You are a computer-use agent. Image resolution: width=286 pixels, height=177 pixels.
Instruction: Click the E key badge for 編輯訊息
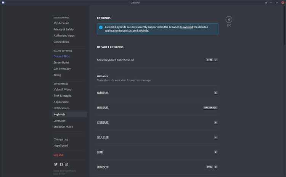click(216, 93)
